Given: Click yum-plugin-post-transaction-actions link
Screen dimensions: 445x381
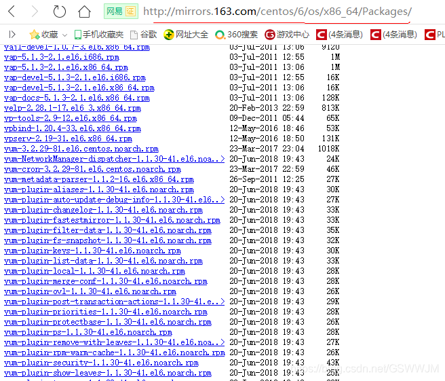Looking at the screenshot, I should pos(115,302).
